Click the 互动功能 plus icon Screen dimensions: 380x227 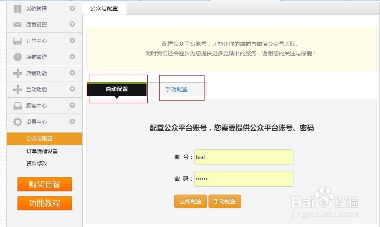click(x=17, y=89)
